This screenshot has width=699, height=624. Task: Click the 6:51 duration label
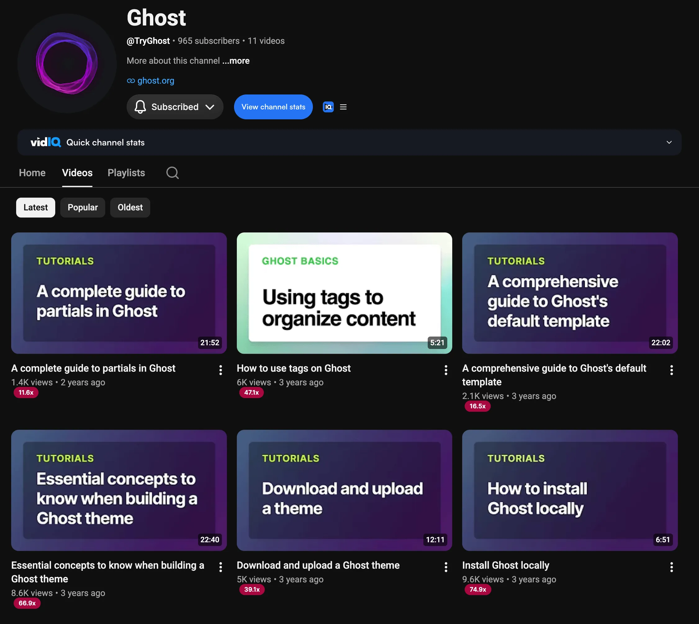tap(663, 540)
